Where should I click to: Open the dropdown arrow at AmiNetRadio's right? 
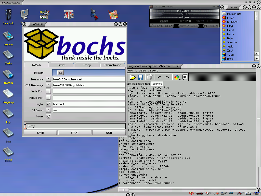(217, 26)
